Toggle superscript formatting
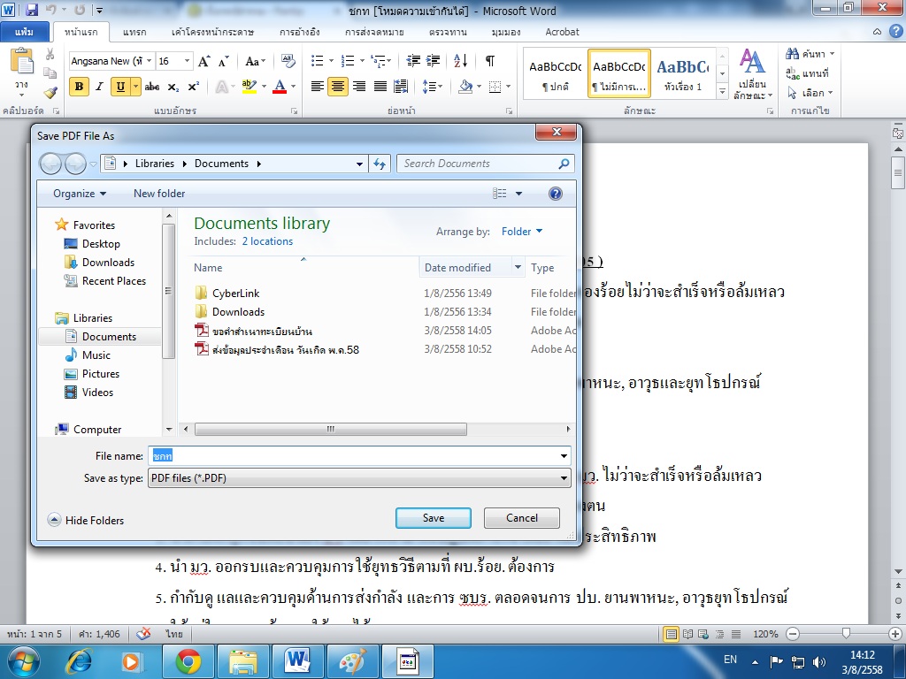906x679 pixels. 194,87
